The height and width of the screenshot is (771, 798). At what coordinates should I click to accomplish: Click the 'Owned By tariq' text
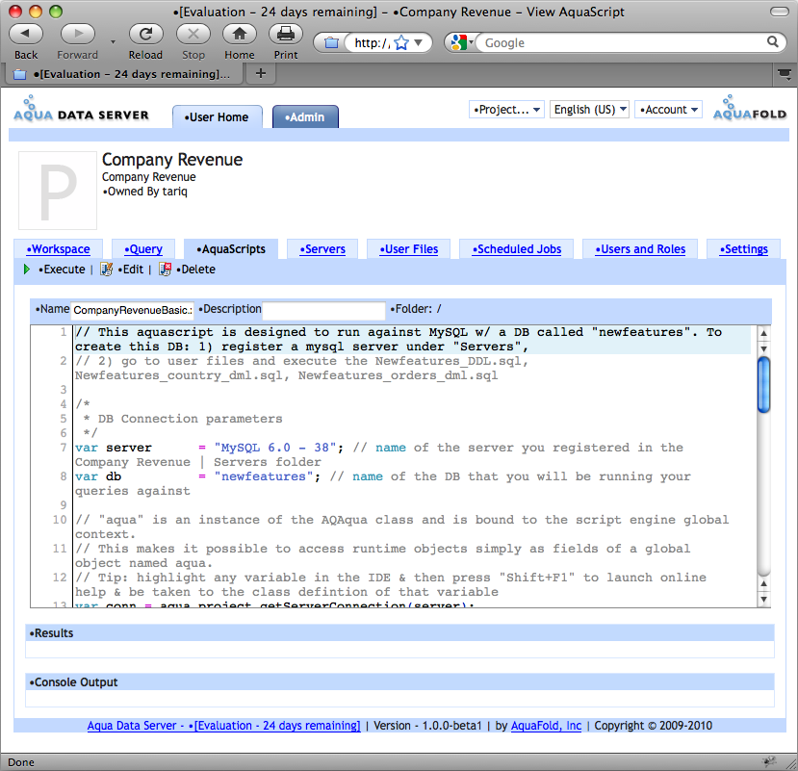(145, 192)
